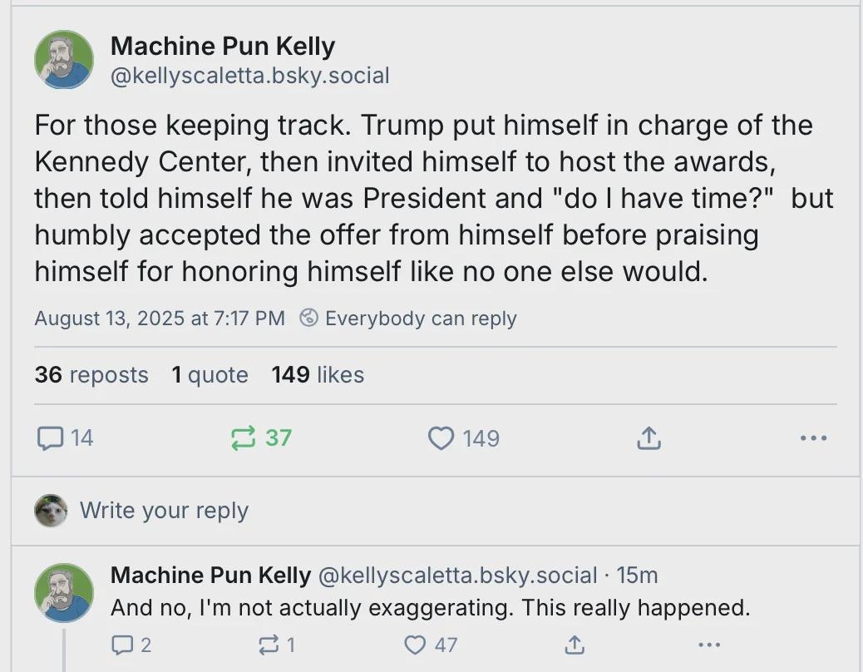Open the main post's three-dot options menu
Viewport: 863px width, 672px height.
[812, 437]
